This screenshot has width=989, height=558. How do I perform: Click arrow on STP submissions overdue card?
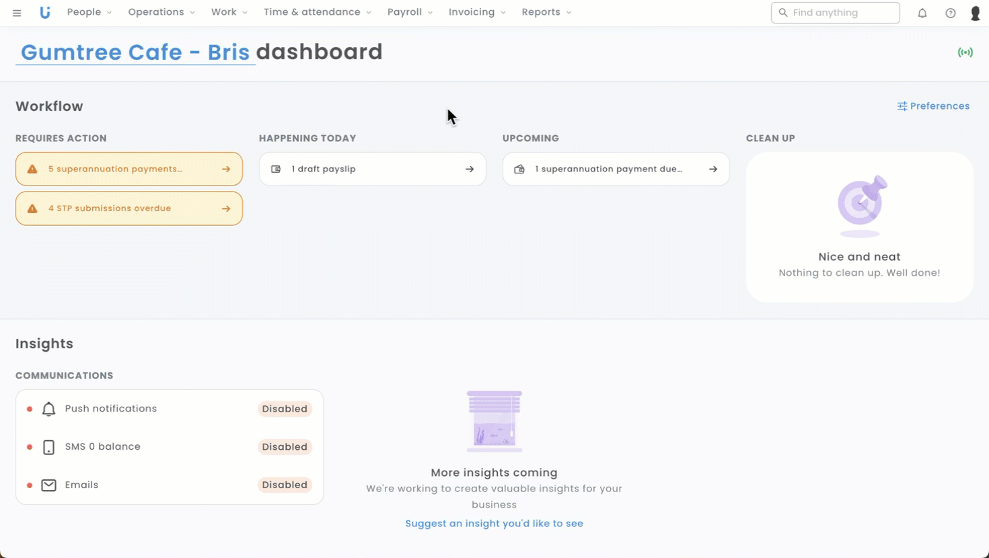226,209
